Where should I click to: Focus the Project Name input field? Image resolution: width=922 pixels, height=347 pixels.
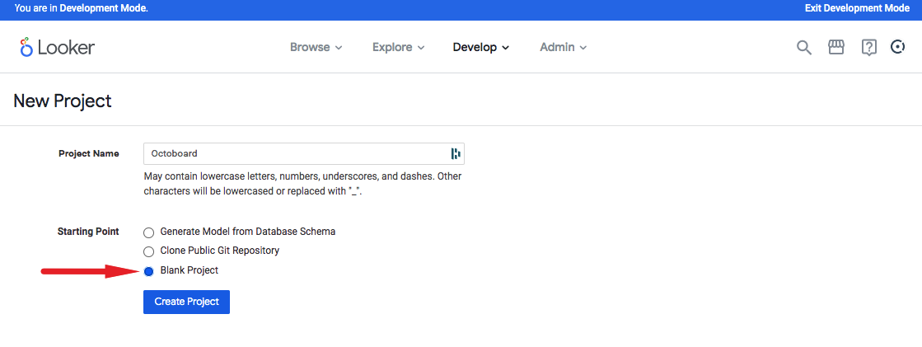(304, 153)
